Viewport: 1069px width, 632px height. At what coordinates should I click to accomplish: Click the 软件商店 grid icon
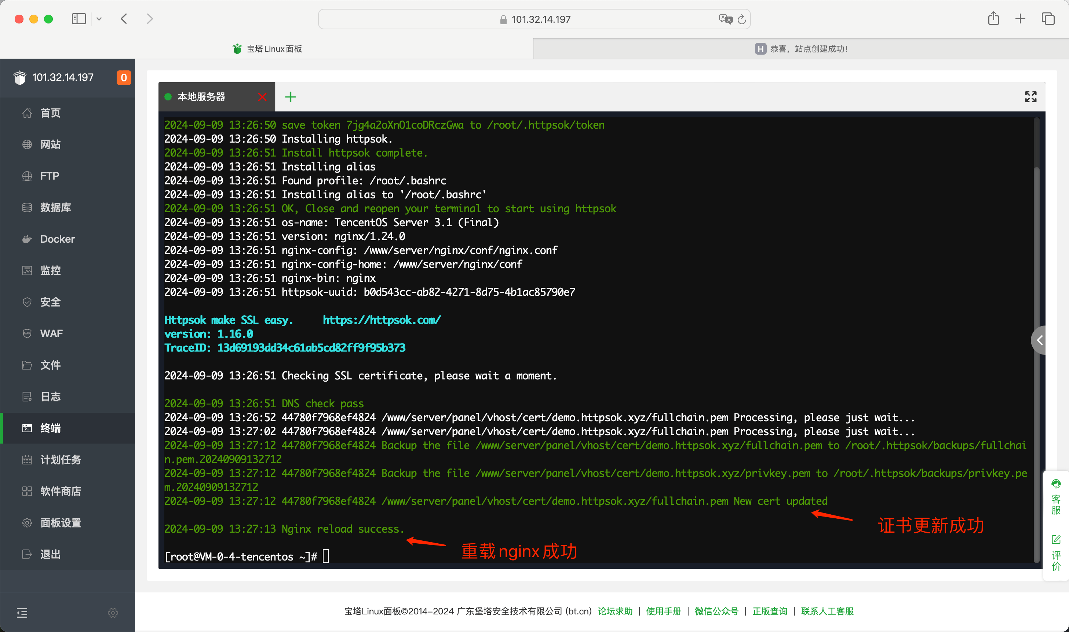(27, 491)
